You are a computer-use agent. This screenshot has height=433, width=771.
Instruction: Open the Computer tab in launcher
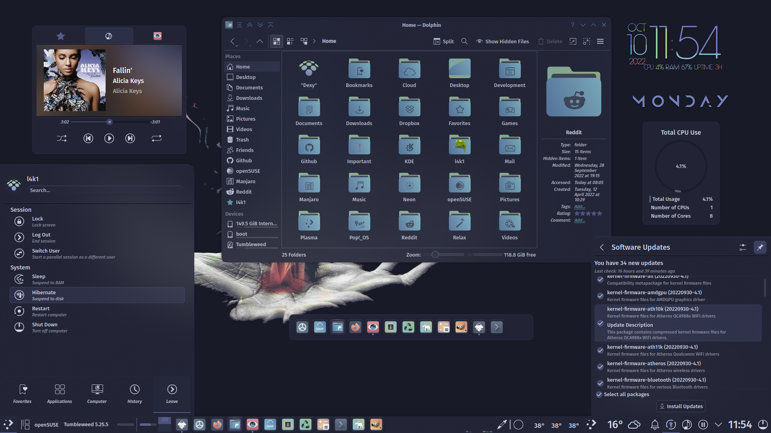click(97, 394)
